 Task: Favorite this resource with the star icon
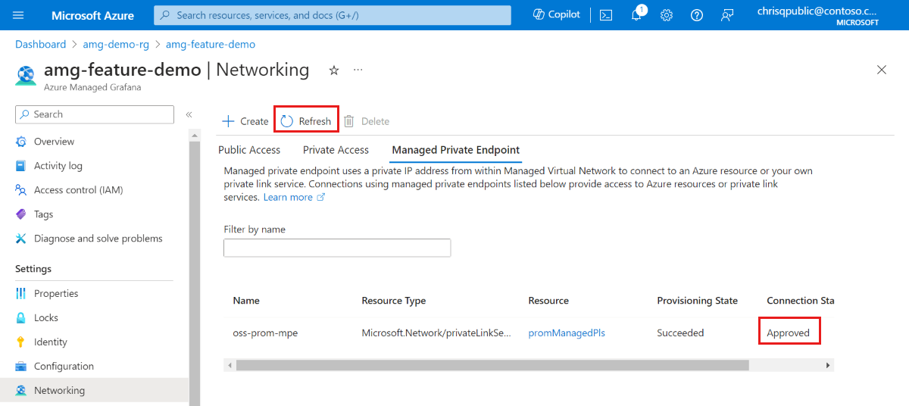pos(334,70)
